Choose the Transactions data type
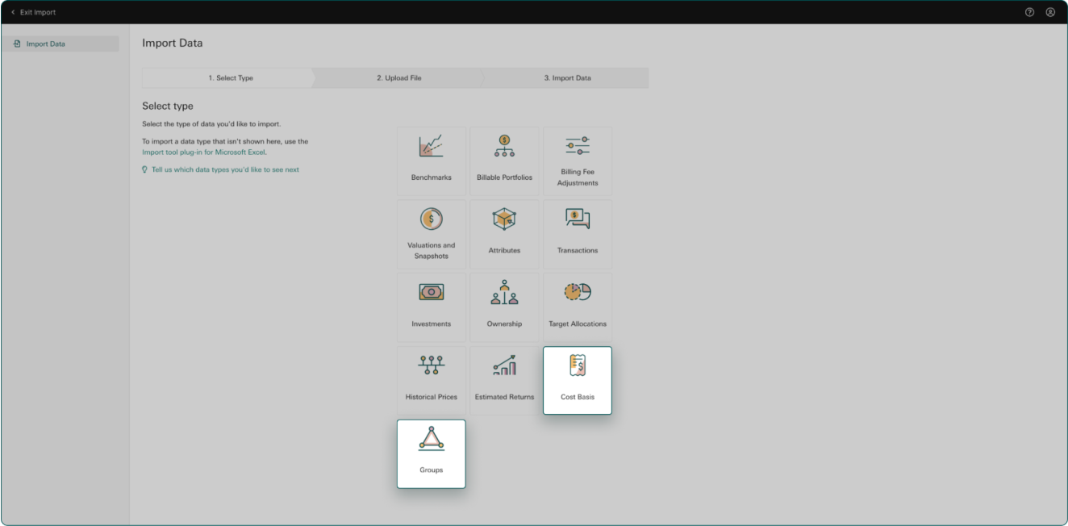1068x526 pixels. [578, 235]
